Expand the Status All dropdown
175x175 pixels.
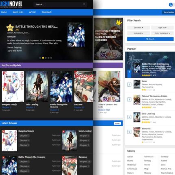pyautogui.click(x=138, y=33)
